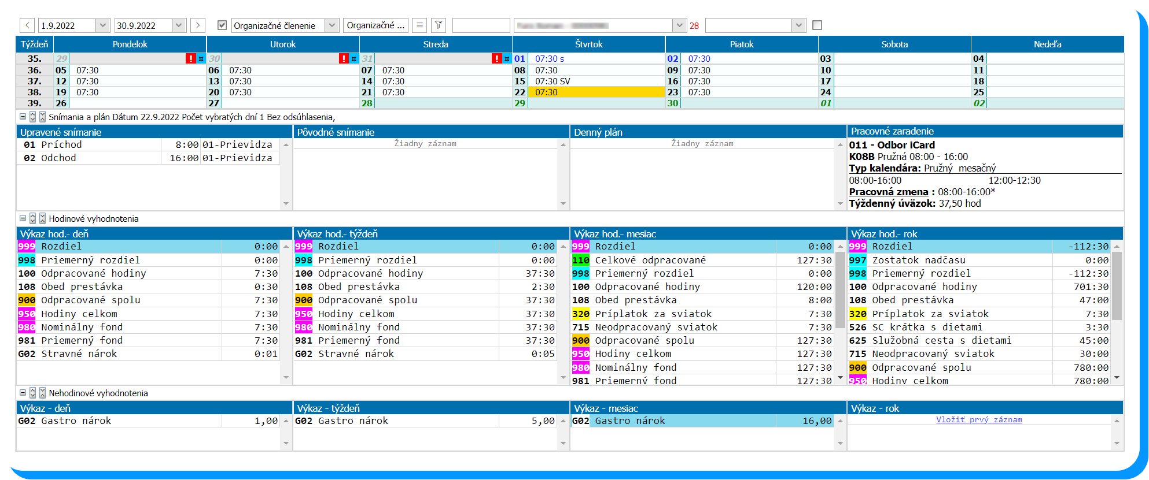Open the 30.9.2022 end date dropdown
This screenshot has width=1149, height=480.
pyautogui.click(x=179, y=25)
